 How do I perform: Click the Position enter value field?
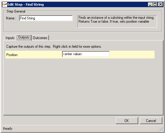pos(86,54)
